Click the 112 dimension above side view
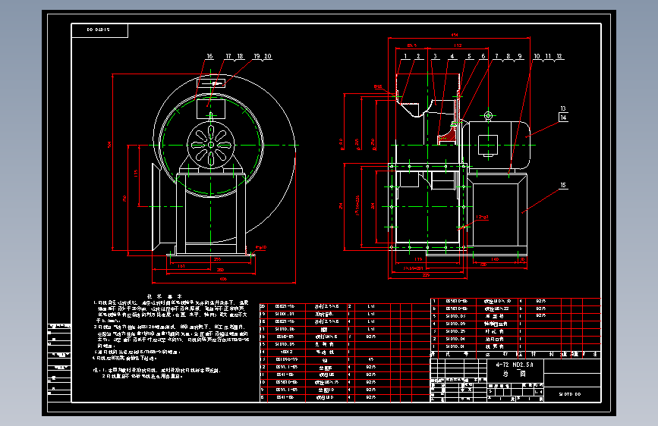This screenshot has width=658, height=426. 458,45
